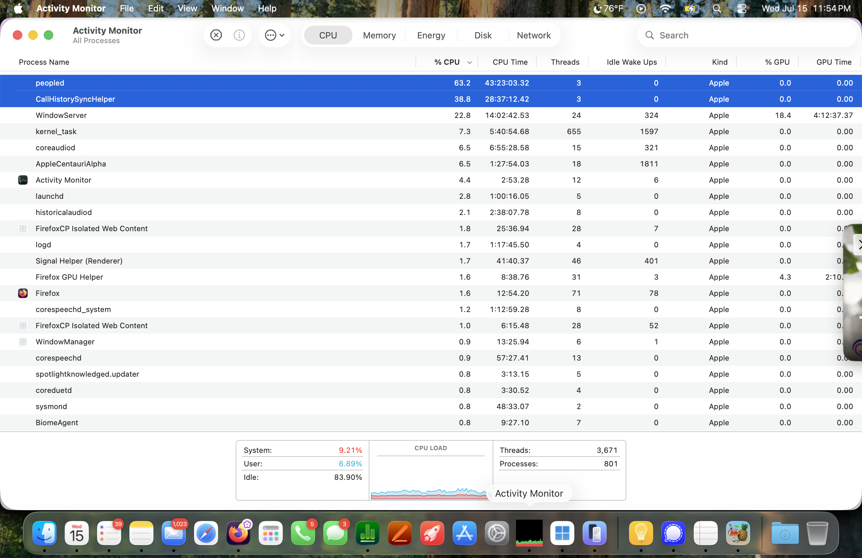Click the Inspect process info icon
862x558 pixels.
[239, 35]
